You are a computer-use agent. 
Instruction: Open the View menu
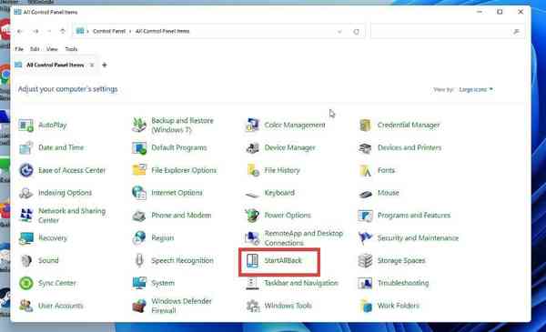tap(52, 49)
